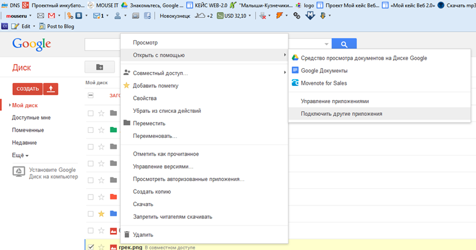Expand the Ещё sidebar menu
Screen dimensions: 476x250
pyautogui.click(x=20, y=155)
